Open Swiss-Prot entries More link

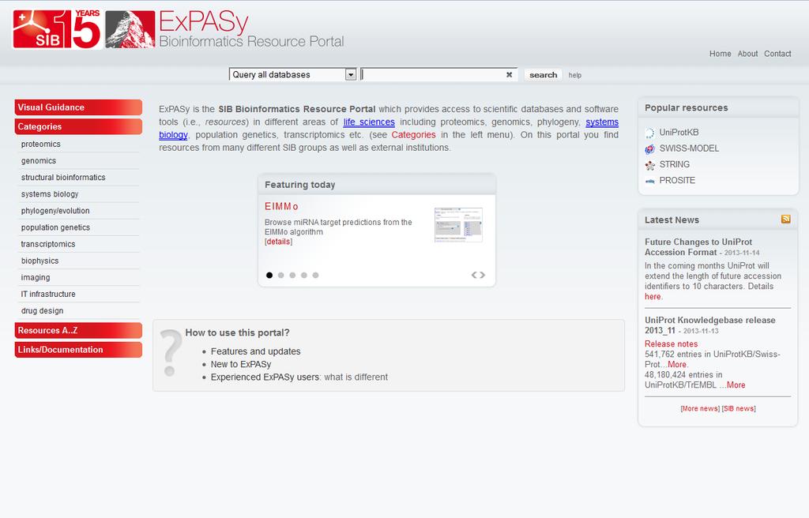click(677, 364)
